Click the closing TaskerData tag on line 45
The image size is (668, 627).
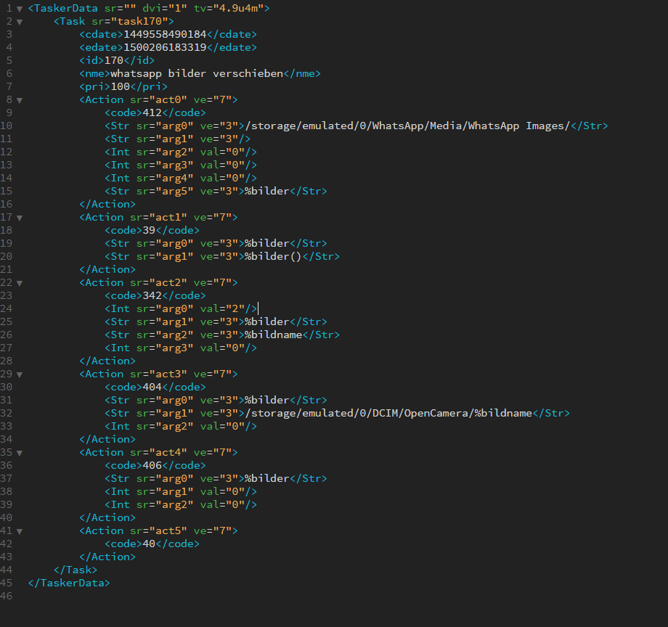(x=69, y=583)
